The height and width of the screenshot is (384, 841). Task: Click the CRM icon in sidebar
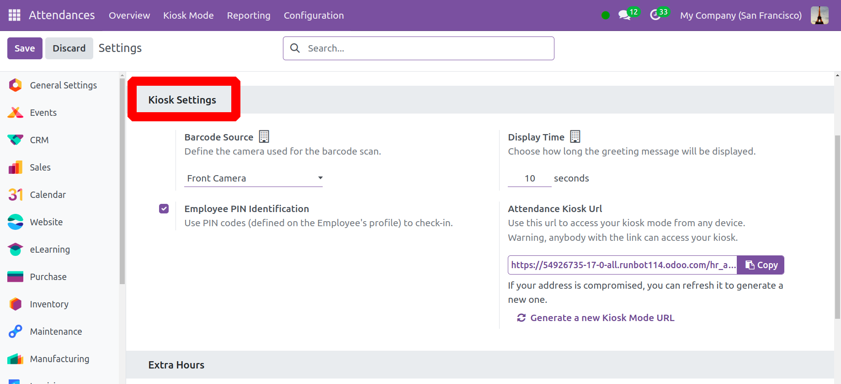click(16, 140)
